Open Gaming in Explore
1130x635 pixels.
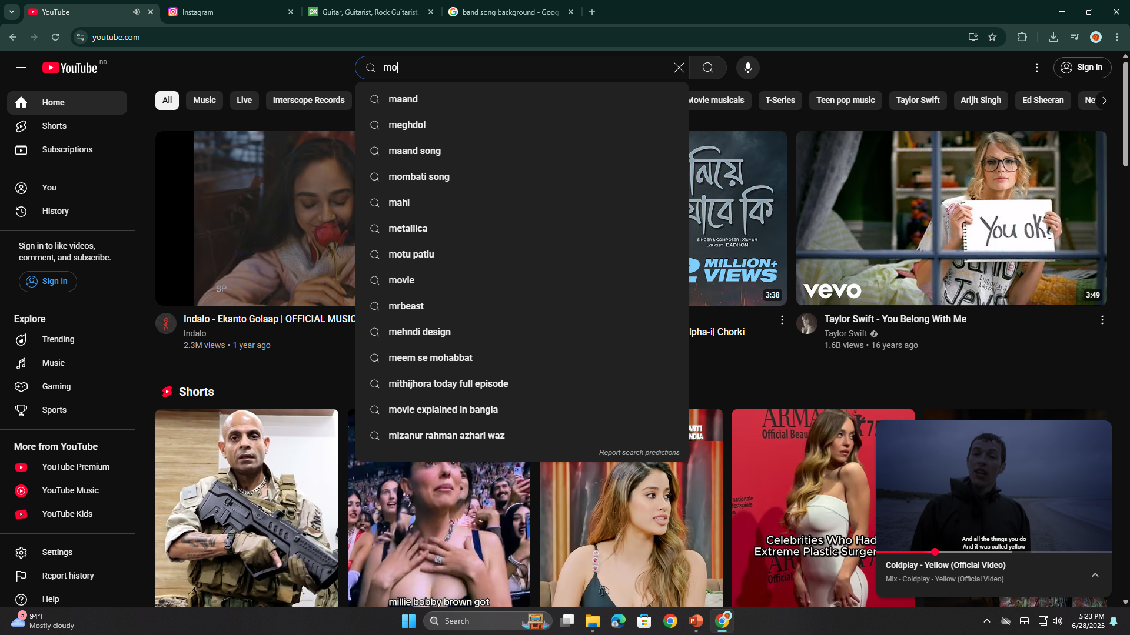[x=67, y=386]
